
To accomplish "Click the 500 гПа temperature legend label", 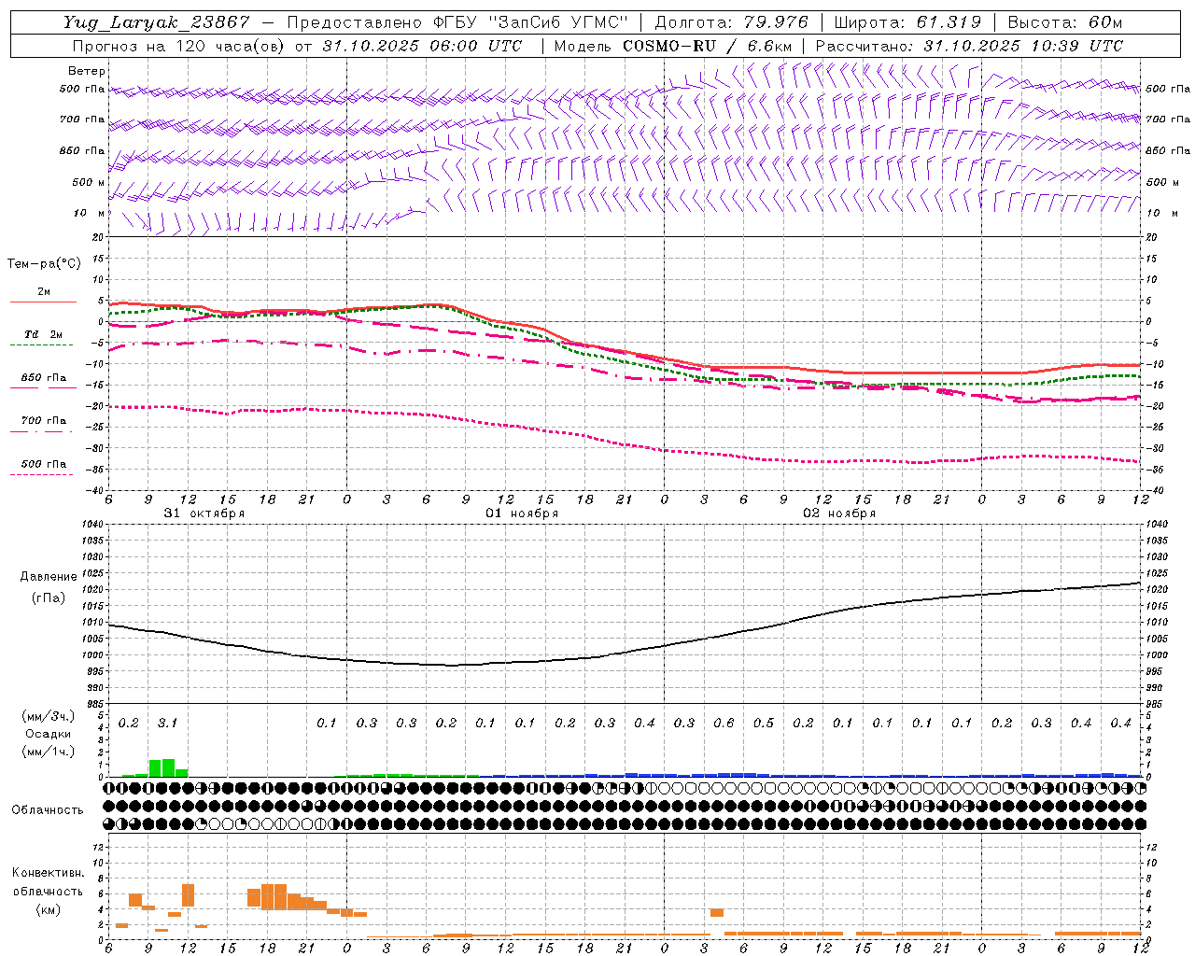I will point(44,463).
